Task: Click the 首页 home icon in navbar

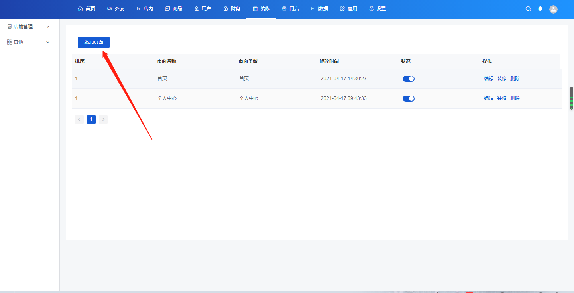Action: [x=81, y=9]
